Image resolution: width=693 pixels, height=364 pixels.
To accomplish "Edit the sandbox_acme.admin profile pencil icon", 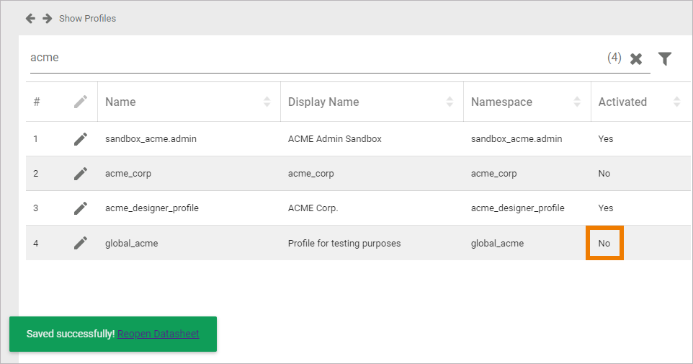I will point(81,139).
